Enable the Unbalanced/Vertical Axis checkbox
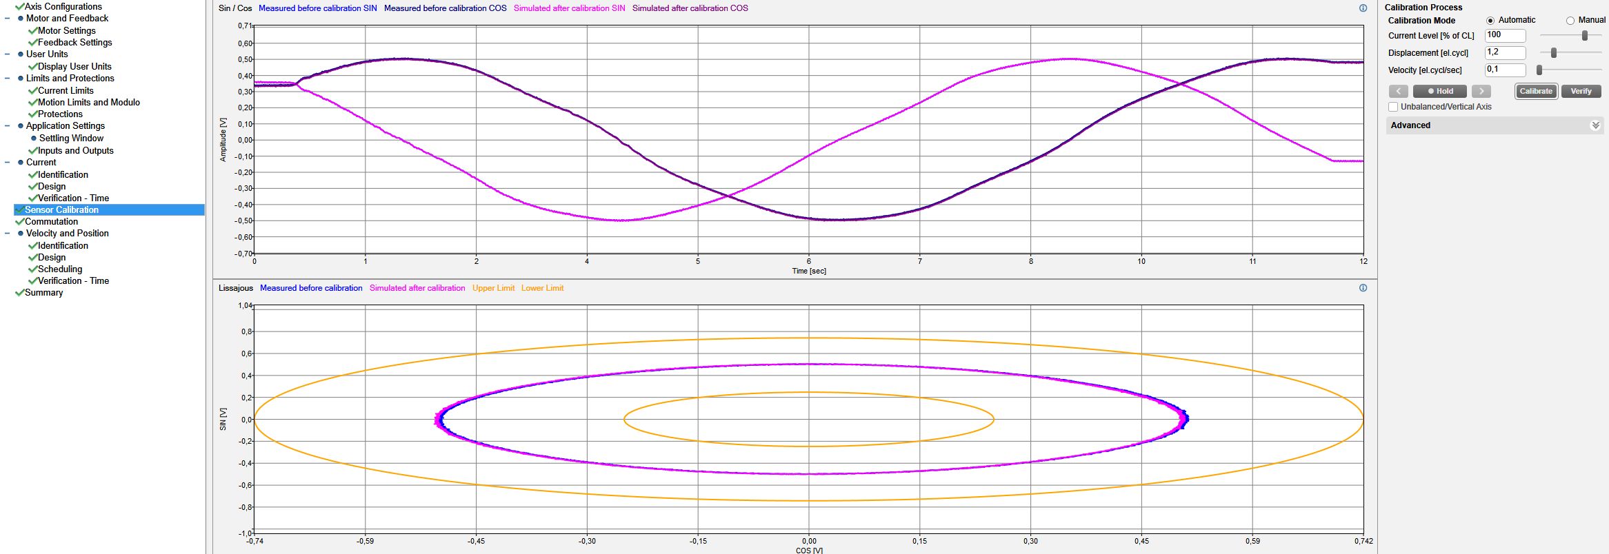The width and height of the screenshot is (1609, 554). click(1393, 107)
